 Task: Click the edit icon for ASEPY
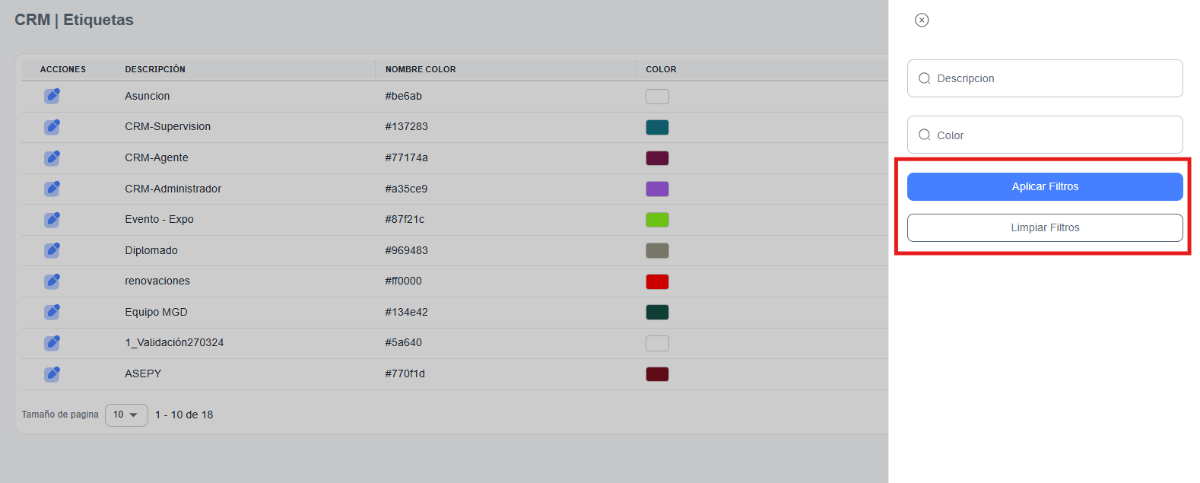pos(52,374)
